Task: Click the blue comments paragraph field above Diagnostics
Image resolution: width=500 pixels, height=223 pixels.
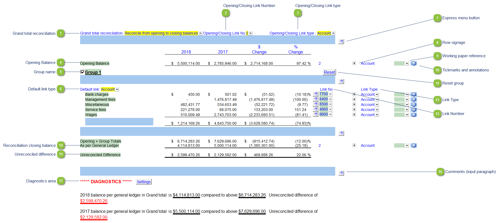Action: pyautogui.click(x=208, y=171)
